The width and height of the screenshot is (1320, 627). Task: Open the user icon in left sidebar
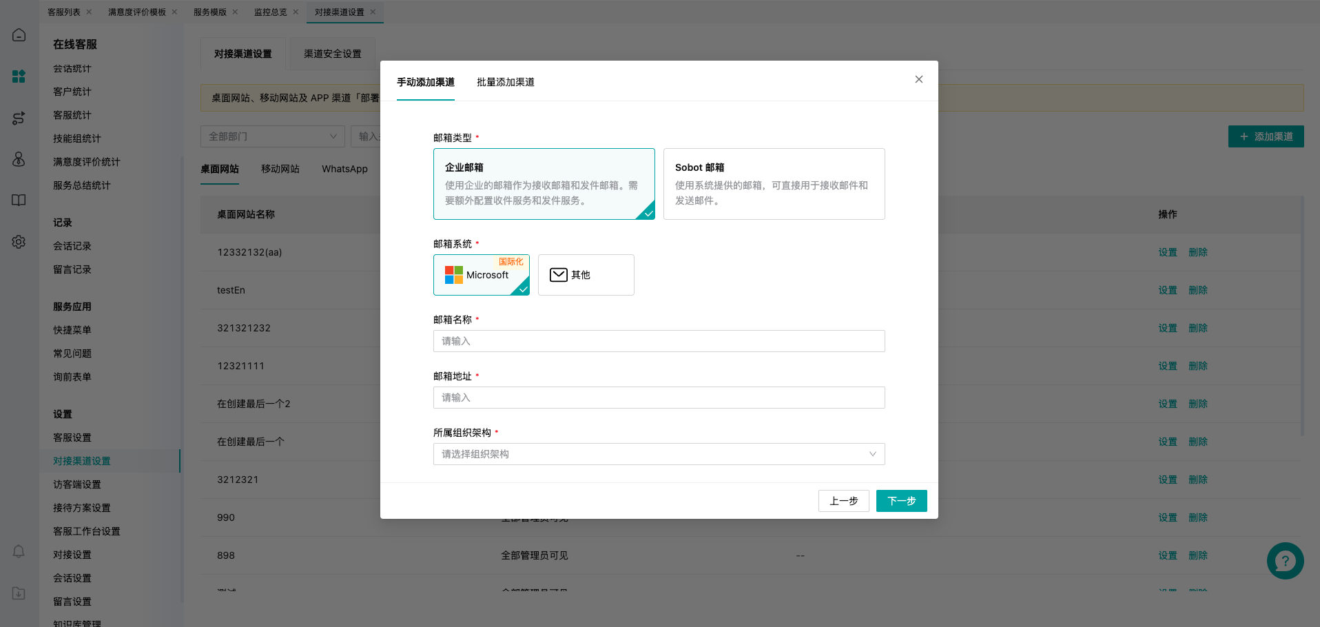point(19,159)
